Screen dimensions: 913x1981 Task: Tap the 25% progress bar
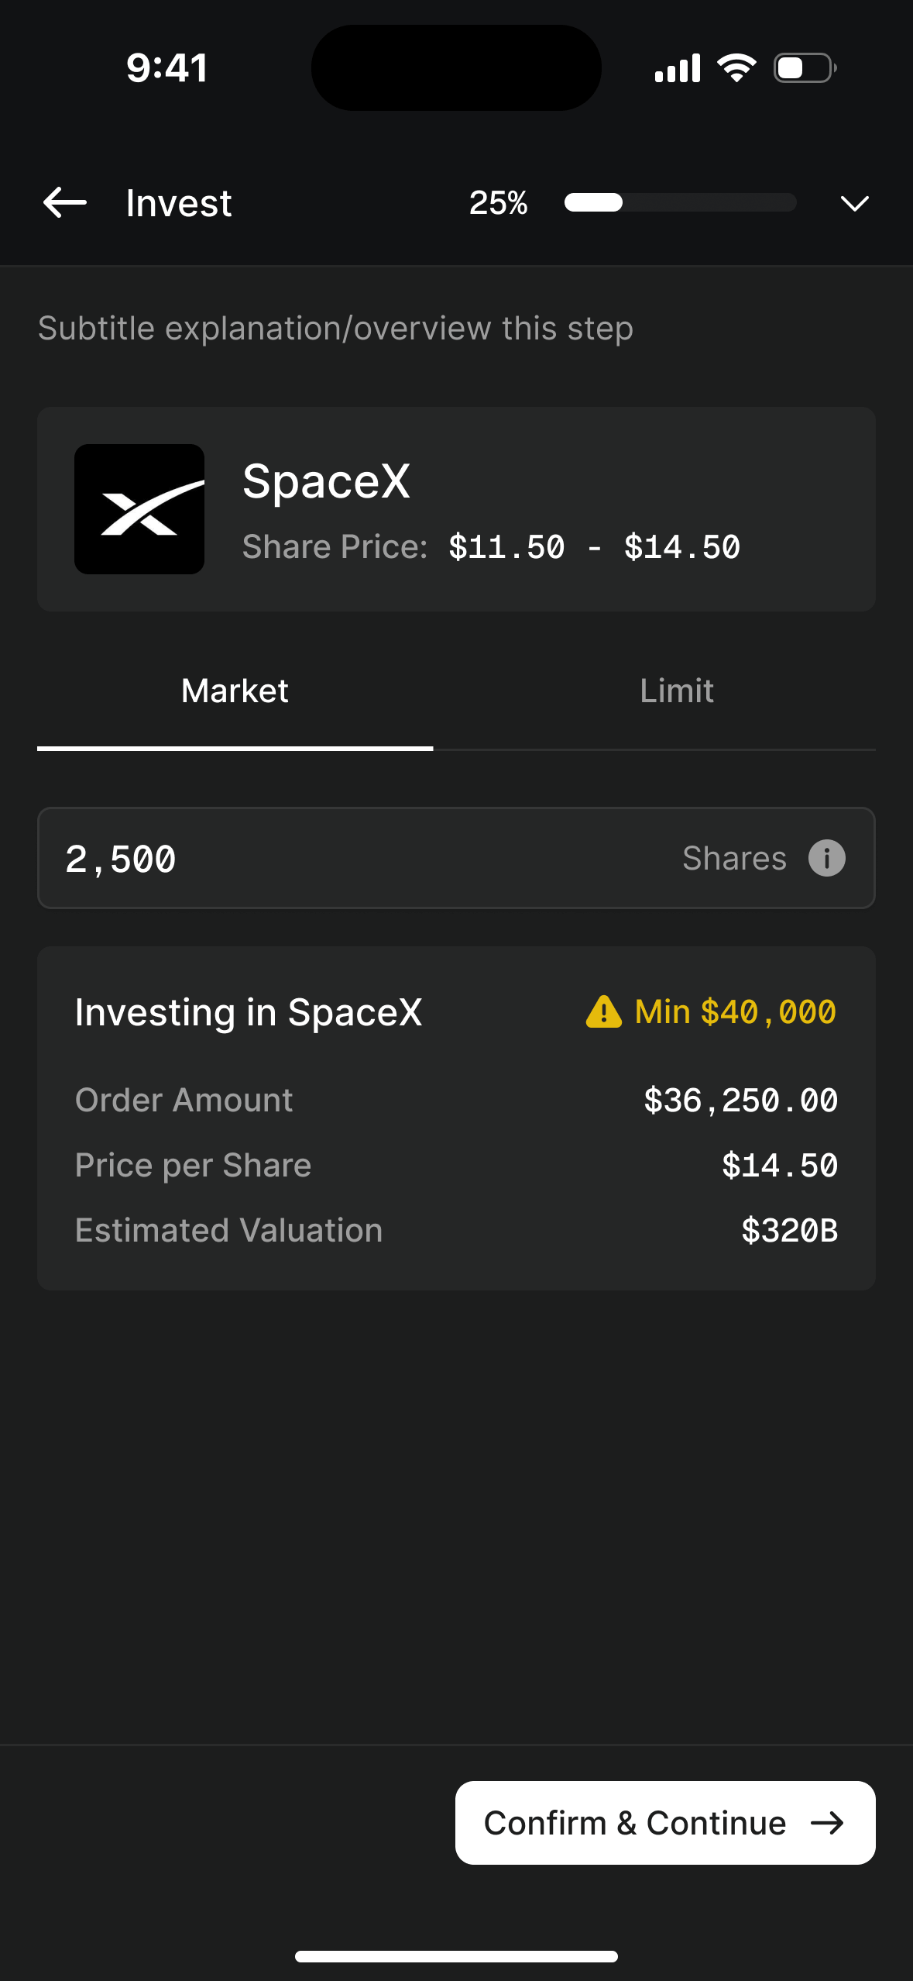680,203
